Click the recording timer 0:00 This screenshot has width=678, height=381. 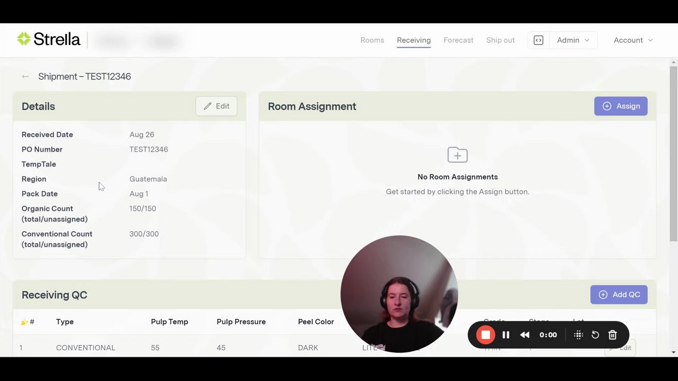(x=548, y=335)
